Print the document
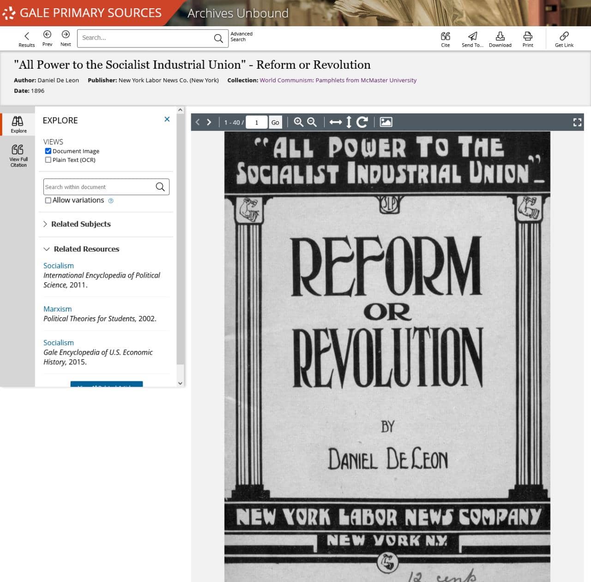 coord(528,39)
